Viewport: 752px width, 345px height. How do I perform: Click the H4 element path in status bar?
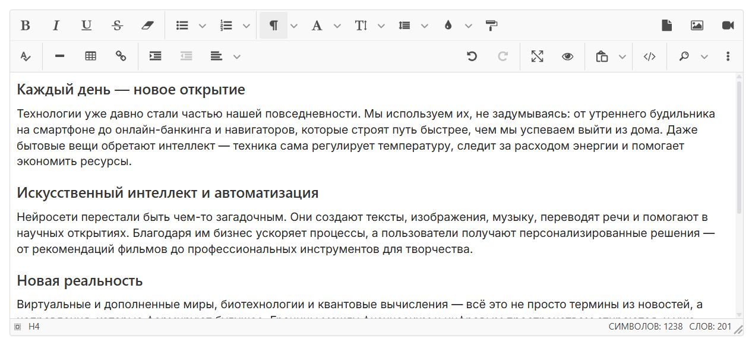click(x=34, y=327)
